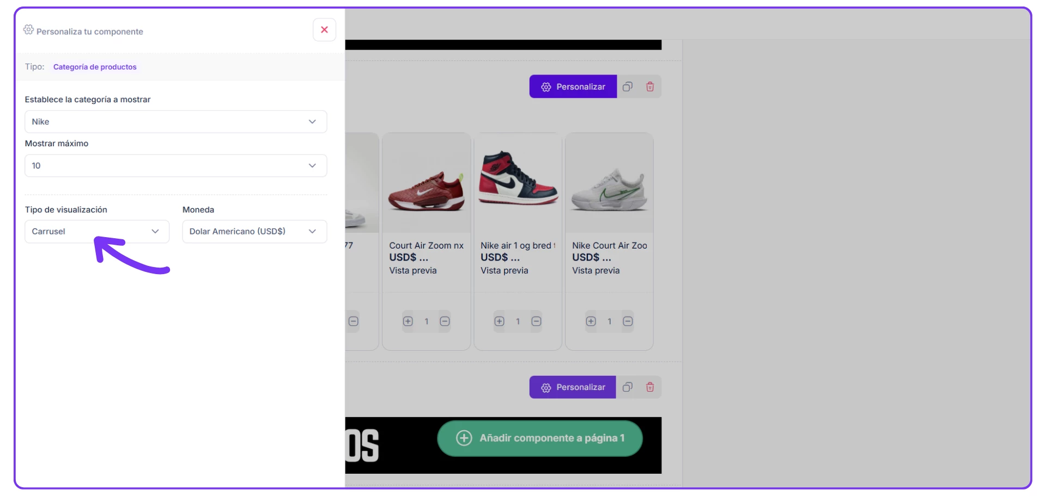This screenshot has height=496, width=1046.
Task: Increase quantity for Nike air 1 og bred
Action: (500, 321)
